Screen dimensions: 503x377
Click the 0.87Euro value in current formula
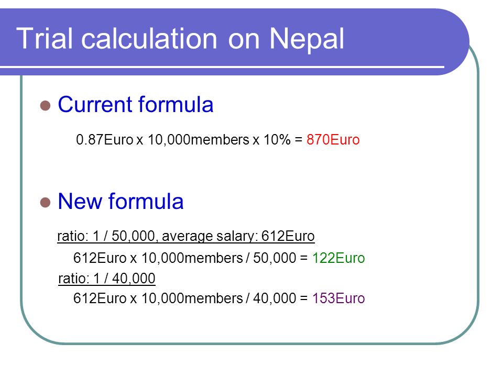pos(105,140)
